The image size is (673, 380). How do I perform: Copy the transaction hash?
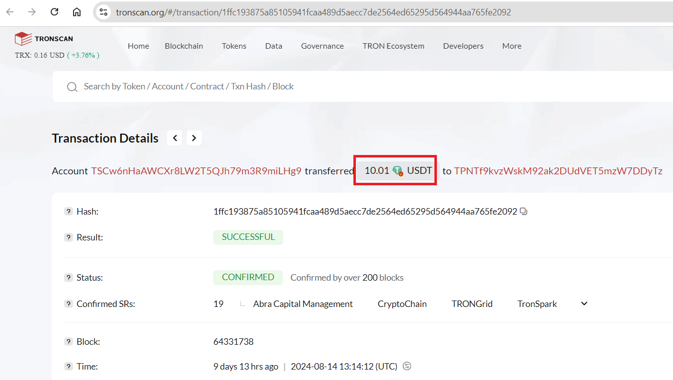click(523, 212)
